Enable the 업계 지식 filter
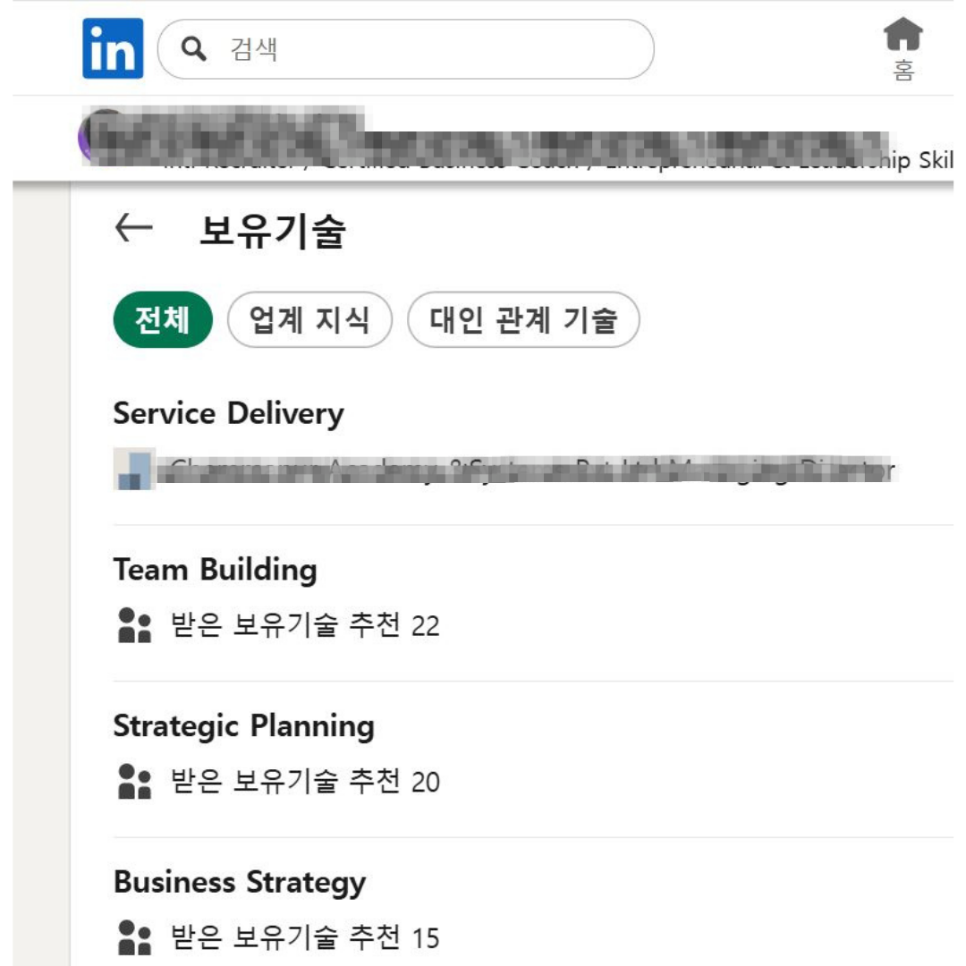 pos(309,320)
